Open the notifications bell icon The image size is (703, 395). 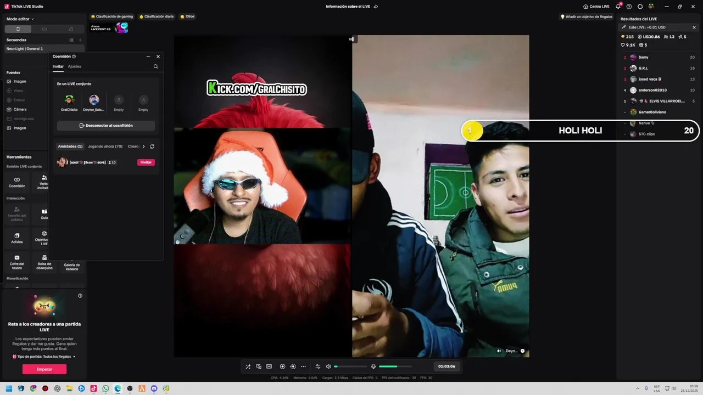(x=618, y=6)
